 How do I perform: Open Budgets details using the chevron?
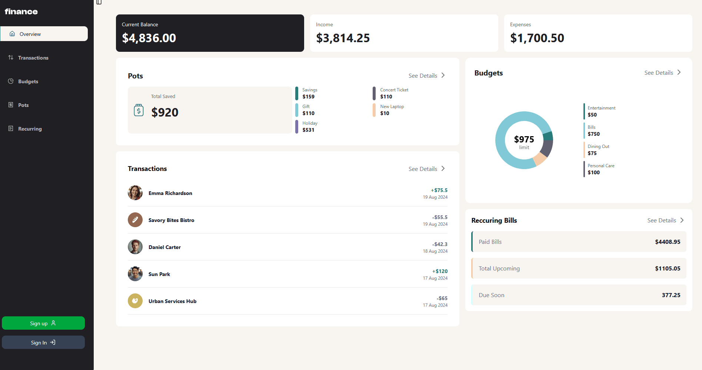[679, 73]
